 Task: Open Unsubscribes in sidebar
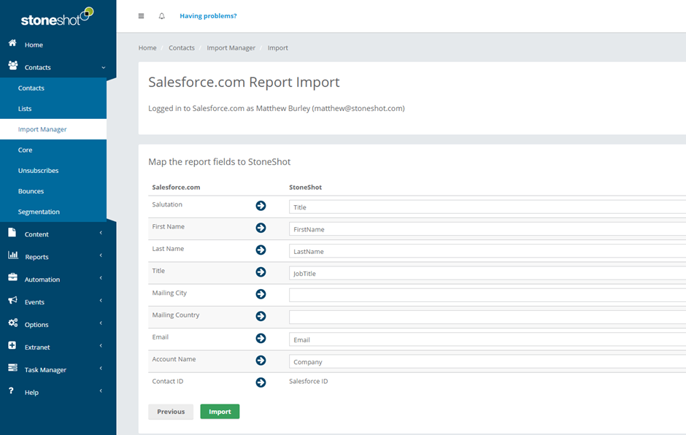point(53,170)
